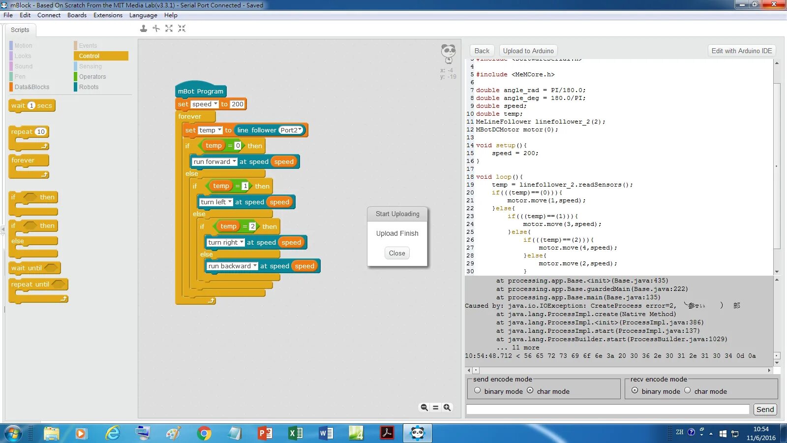This screenshot has height=443, width=787.
Task: Click the console horizontal scrollbar
Action: click(619, 370)
